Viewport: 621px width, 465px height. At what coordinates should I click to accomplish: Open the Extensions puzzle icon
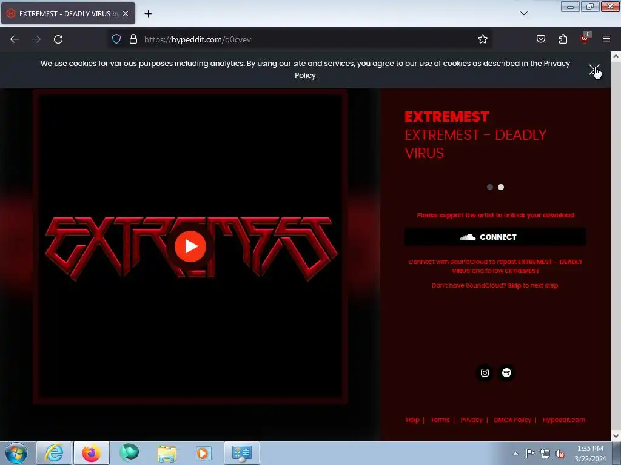(x=563, y=39)
